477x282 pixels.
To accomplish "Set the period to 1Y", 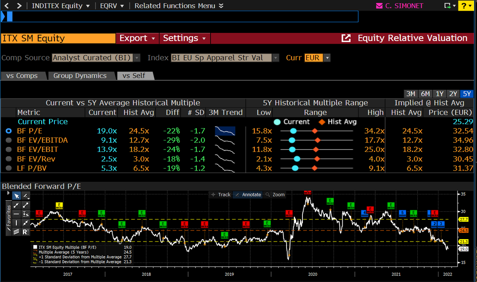I will 440,94.
